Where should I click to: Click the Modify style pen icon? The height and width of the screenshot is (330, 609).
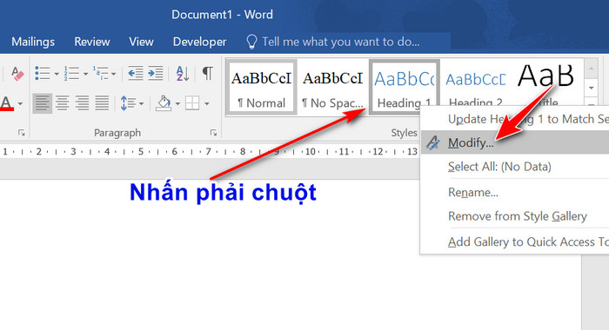(x=433, y=142)
